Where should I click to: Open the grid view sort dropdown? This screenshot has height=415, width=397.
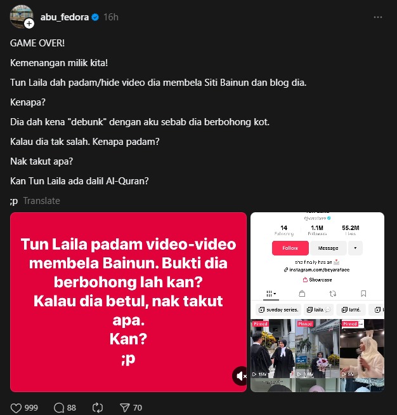pyautogui.click(x=271, y=294)
